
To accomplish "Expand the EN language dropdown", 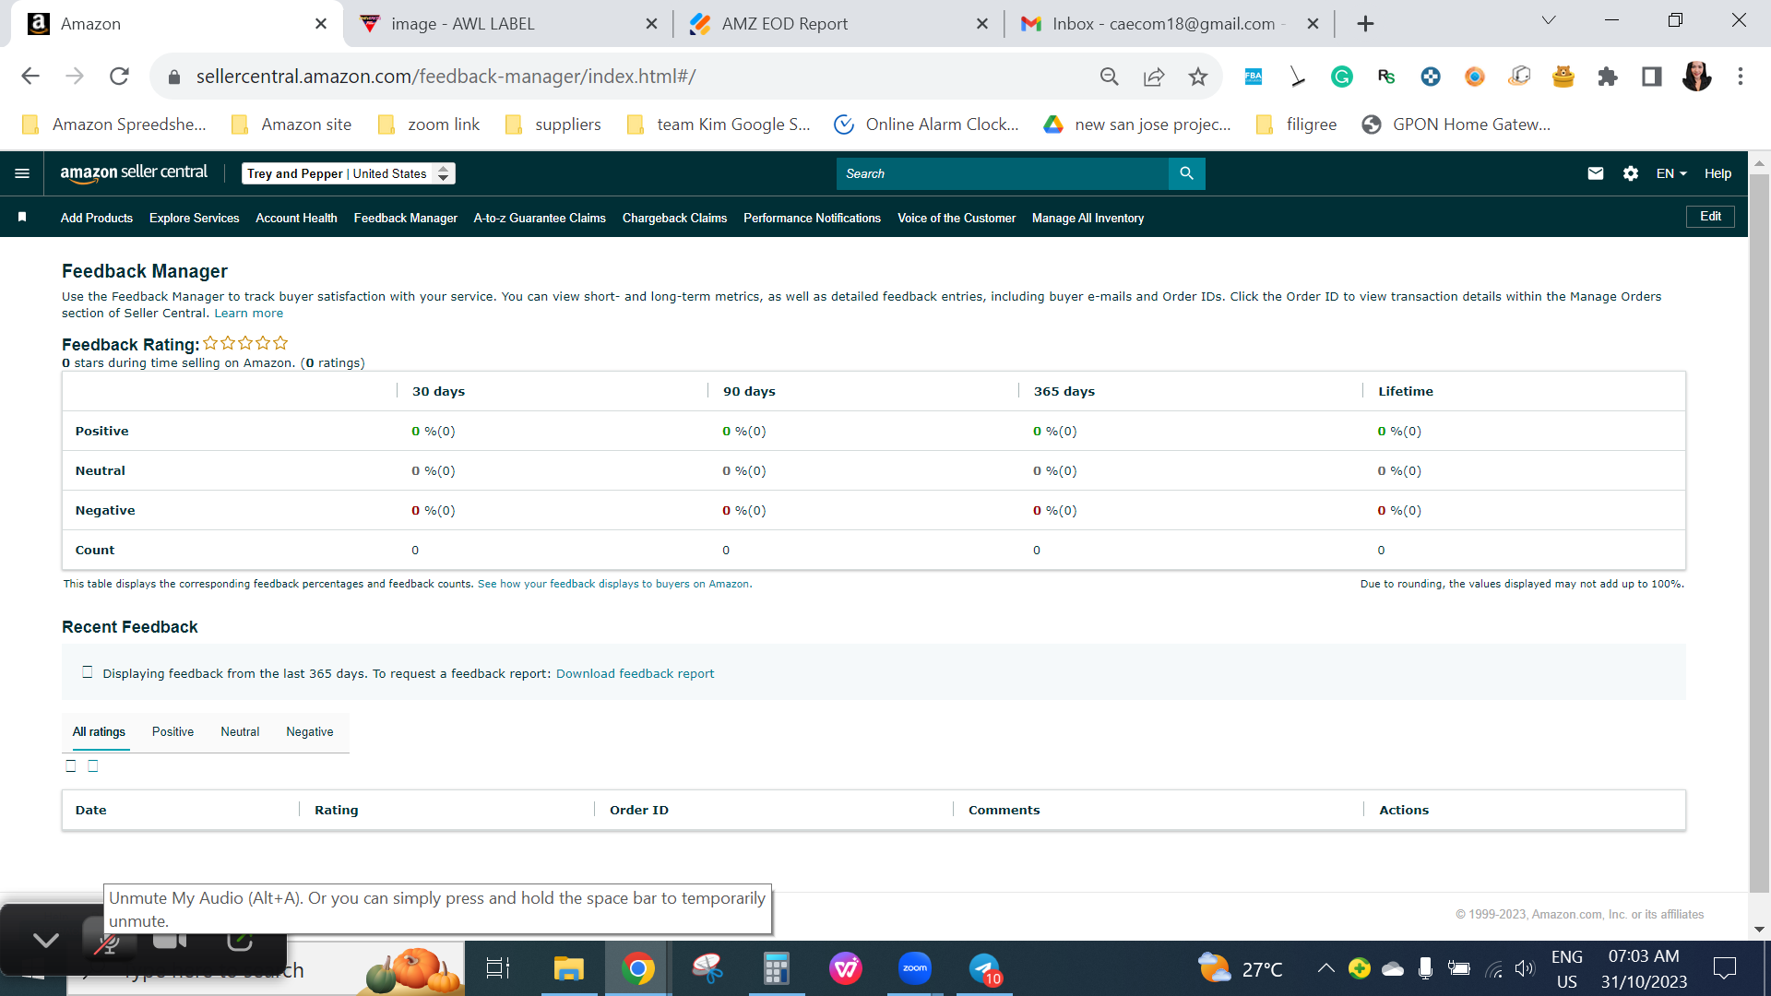I will [1671, 173].
